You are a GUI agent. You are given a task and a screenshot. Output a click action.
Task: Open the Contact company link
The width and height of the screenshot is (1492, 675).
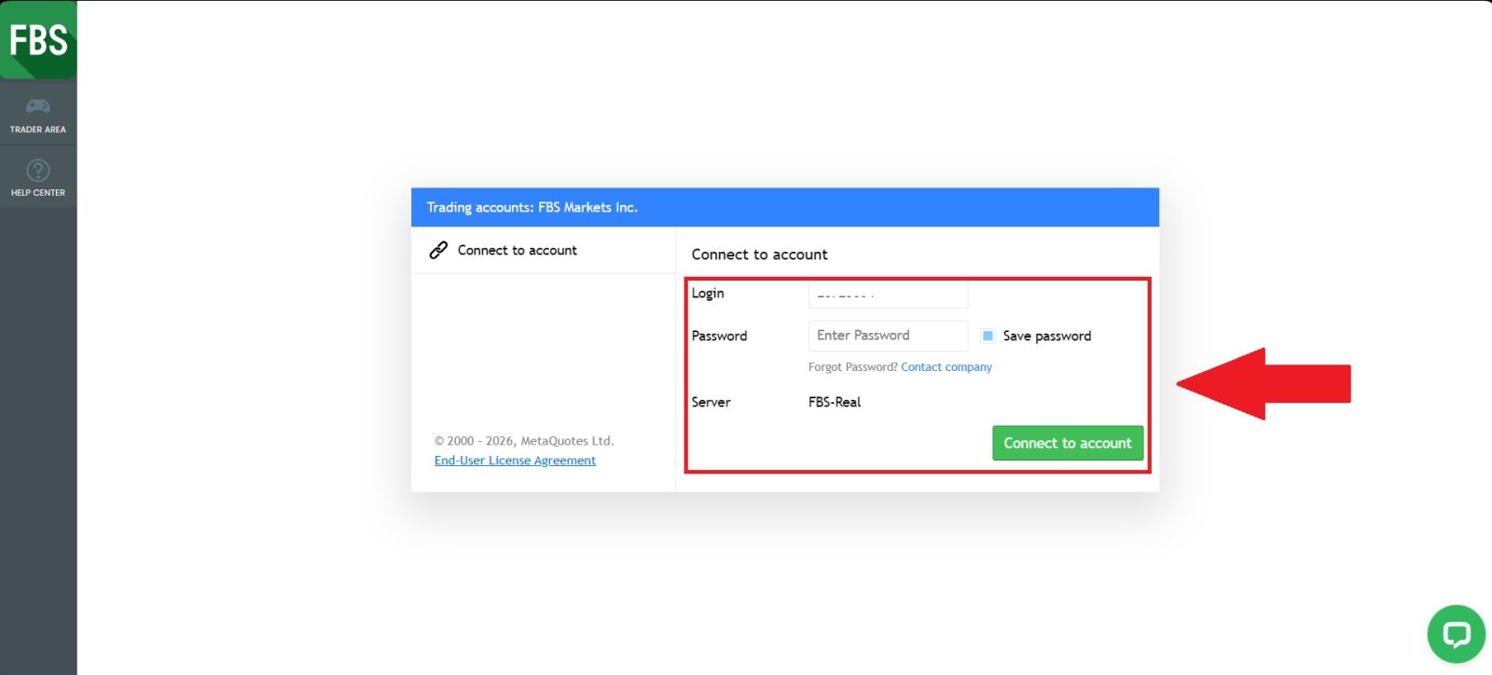tap(946, 367)
